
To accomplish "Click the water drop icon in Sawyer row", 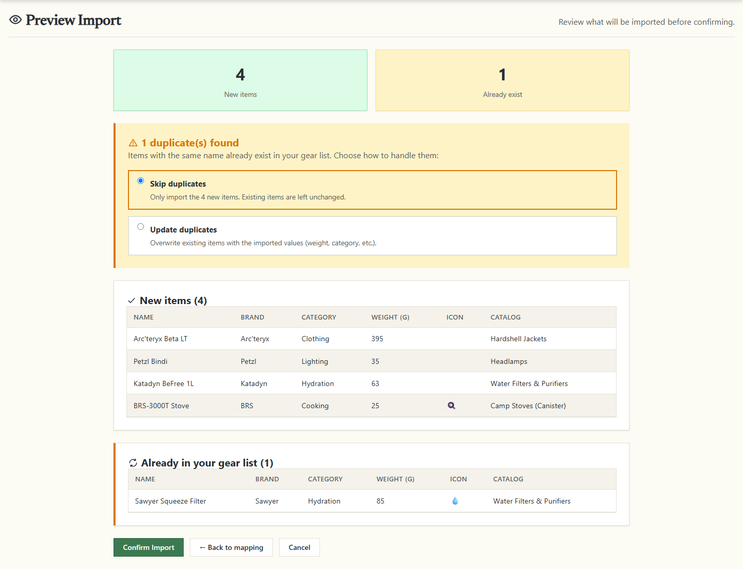I will tap(455, 501).
